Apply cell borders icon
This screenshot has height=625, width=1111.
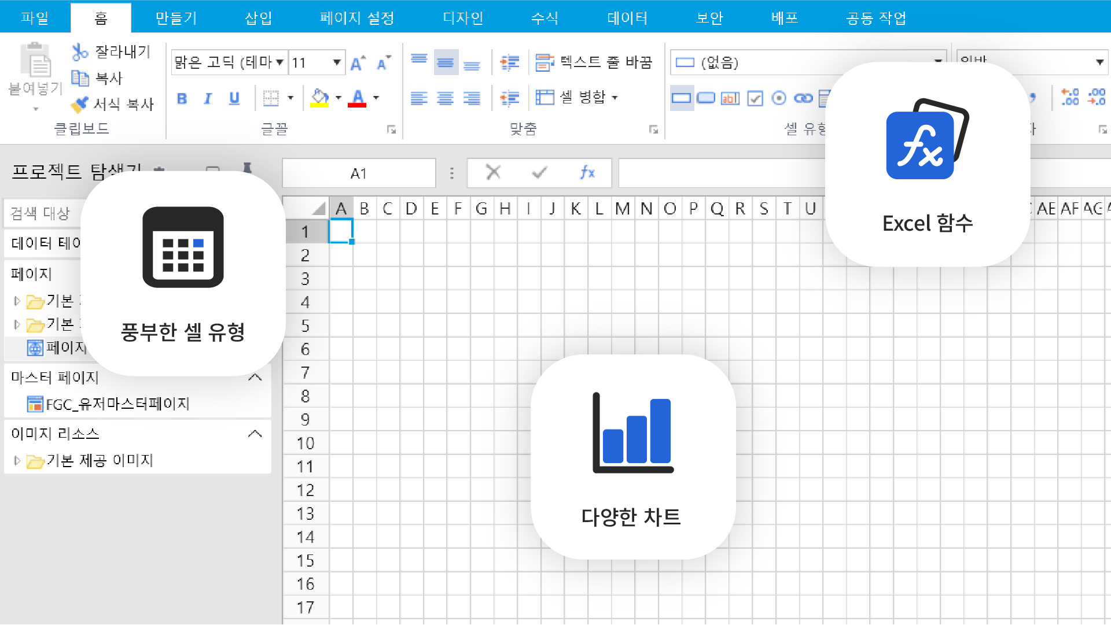[x=271, y=98]
